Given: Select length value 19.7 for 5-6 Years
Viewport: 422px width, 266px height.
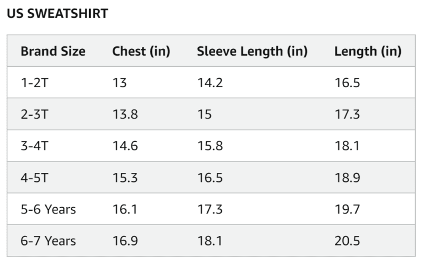Looking at the screenshot, I should 347,209.
